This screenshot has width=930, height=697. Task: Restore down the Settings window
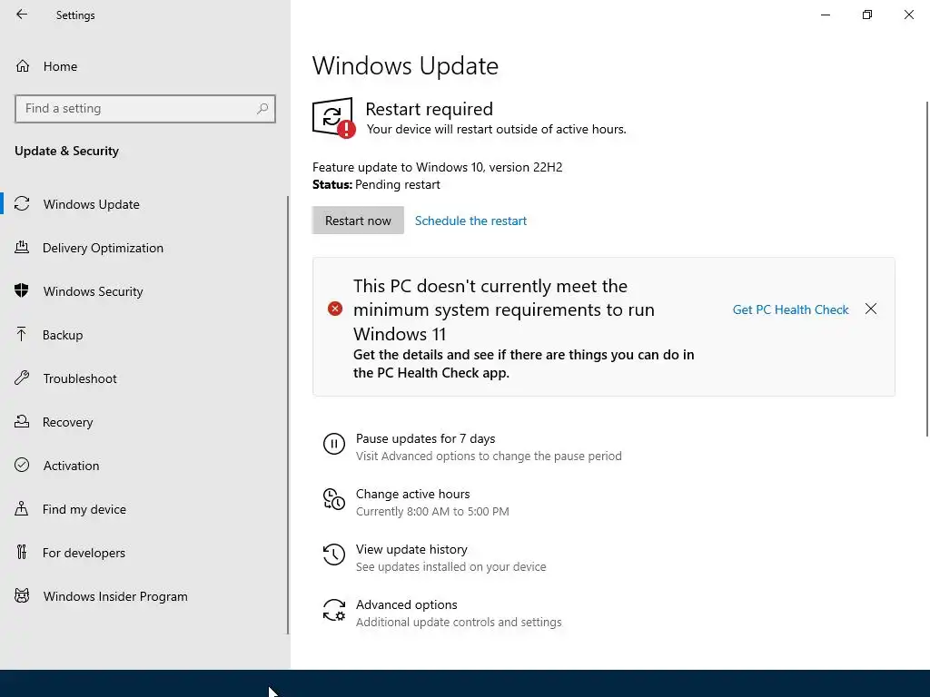[x=867, y=15]
